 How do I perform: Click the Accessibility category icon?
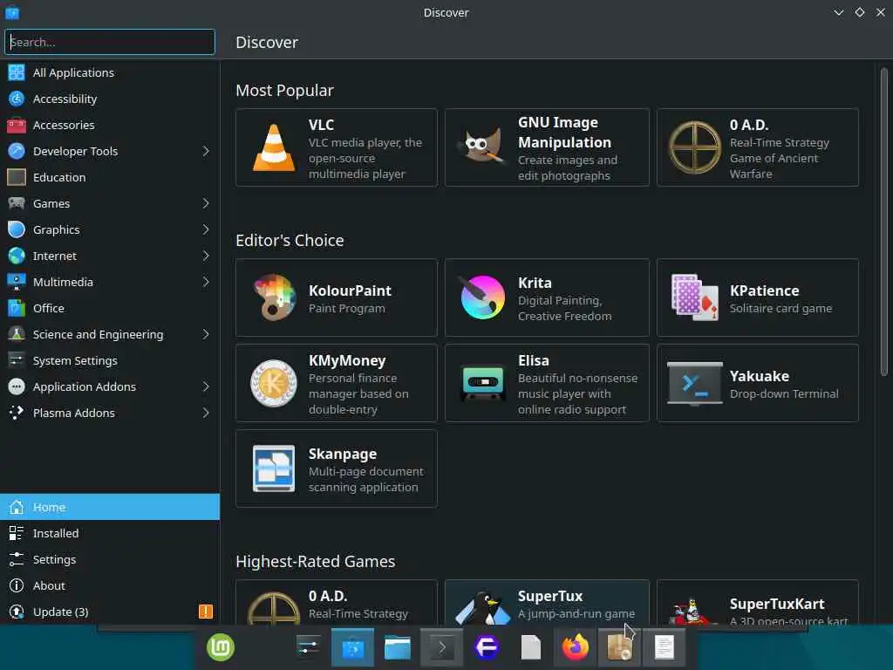[17, 99]
